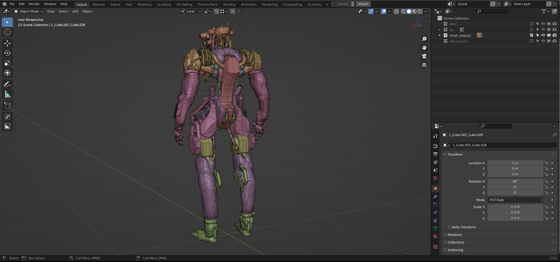
Task: Open the Texture properties checker tab
Action: [x=435, y=247]
